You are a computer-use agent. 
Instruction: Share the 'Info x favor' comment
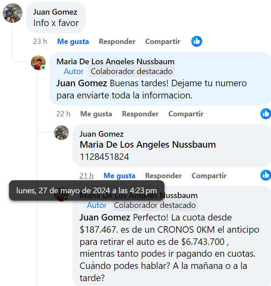(162, 41)
